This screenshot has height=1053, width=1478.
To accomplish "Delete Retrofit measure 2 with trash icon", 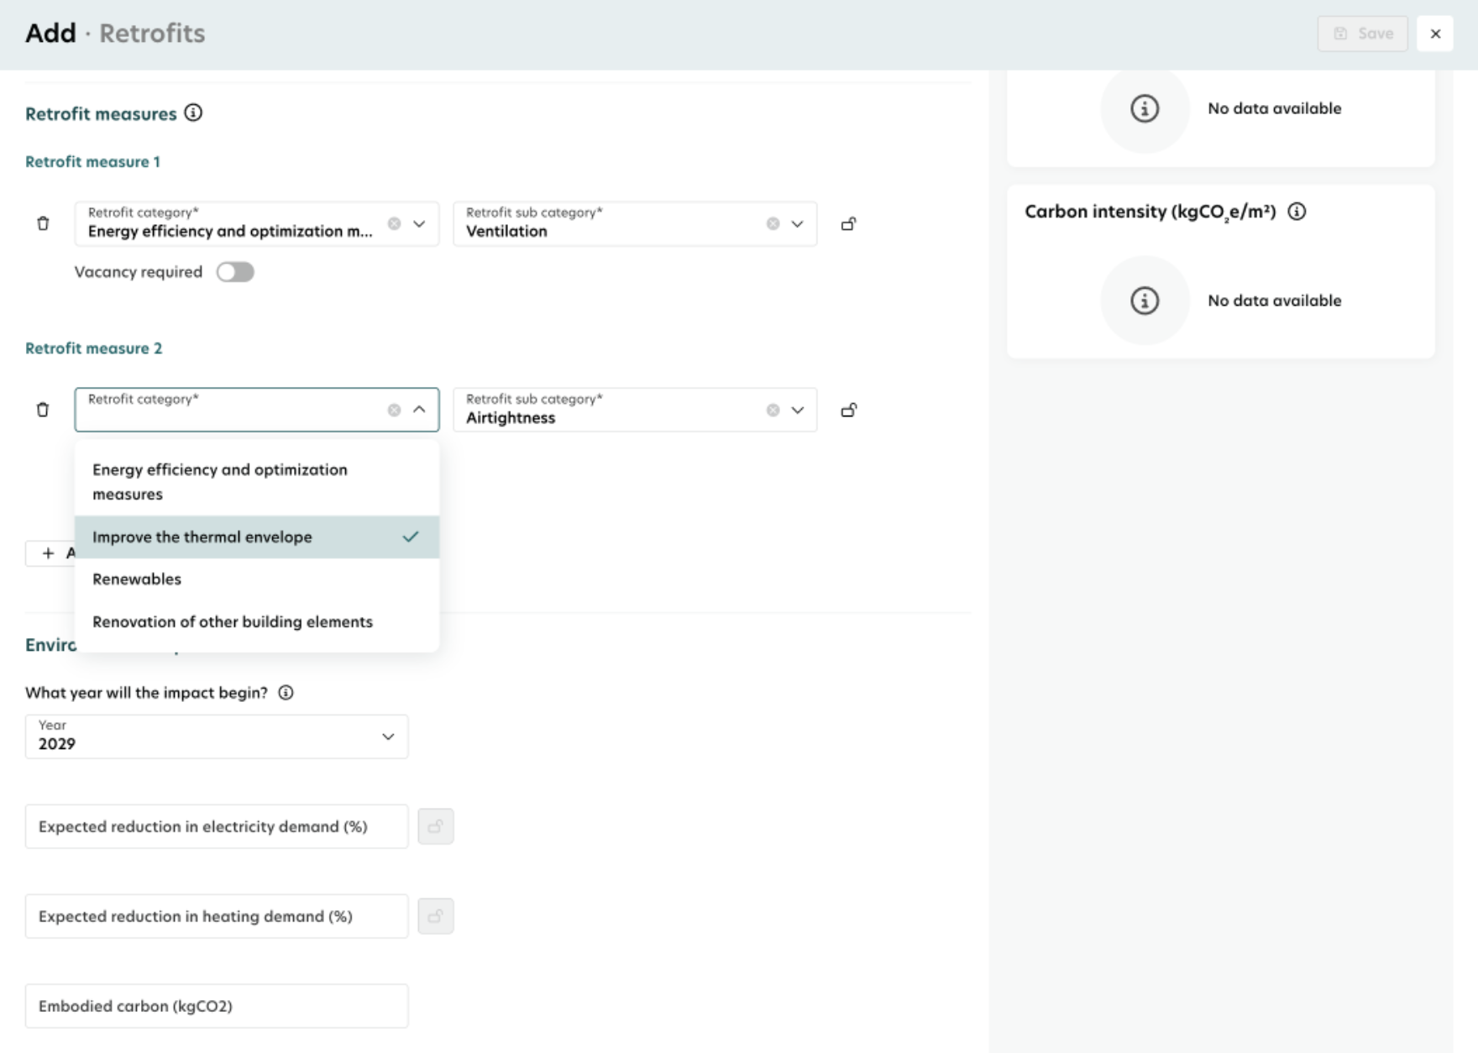I will (x=43, y=410).
